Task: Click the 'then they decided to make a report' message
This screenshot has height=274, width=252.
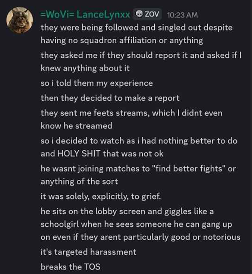Action: click(x=110, y=98)
